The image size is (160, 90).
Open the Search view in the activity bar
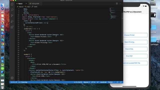(12, 10)
